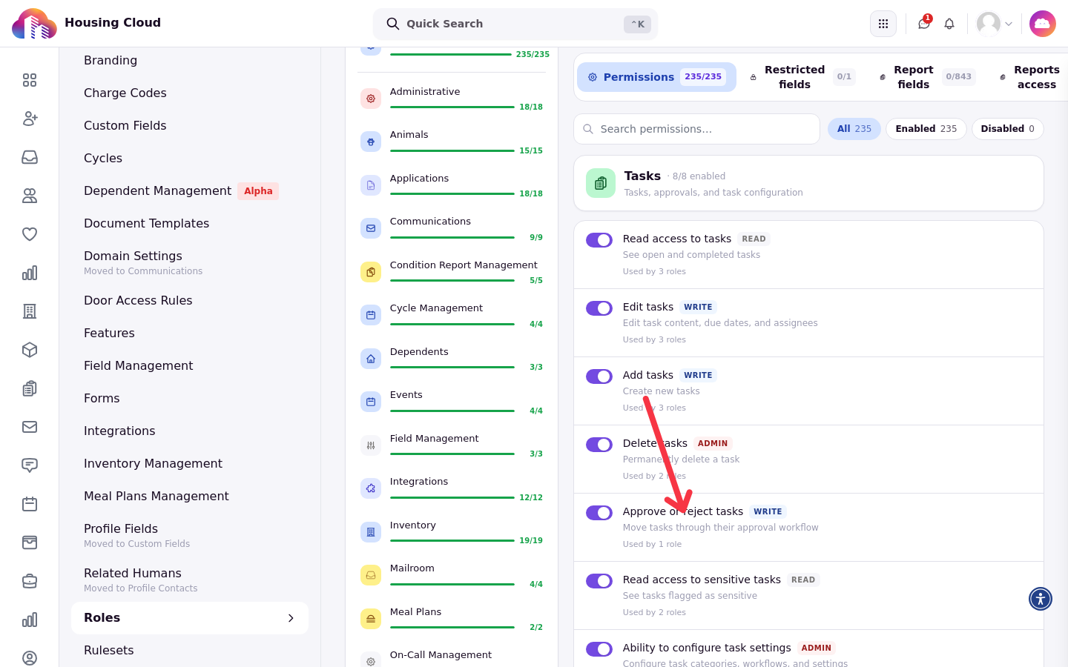The height and width of the screenshot is (667, 1068).
Task: Toggle off Read access to tasks
Action: [599, 240]
